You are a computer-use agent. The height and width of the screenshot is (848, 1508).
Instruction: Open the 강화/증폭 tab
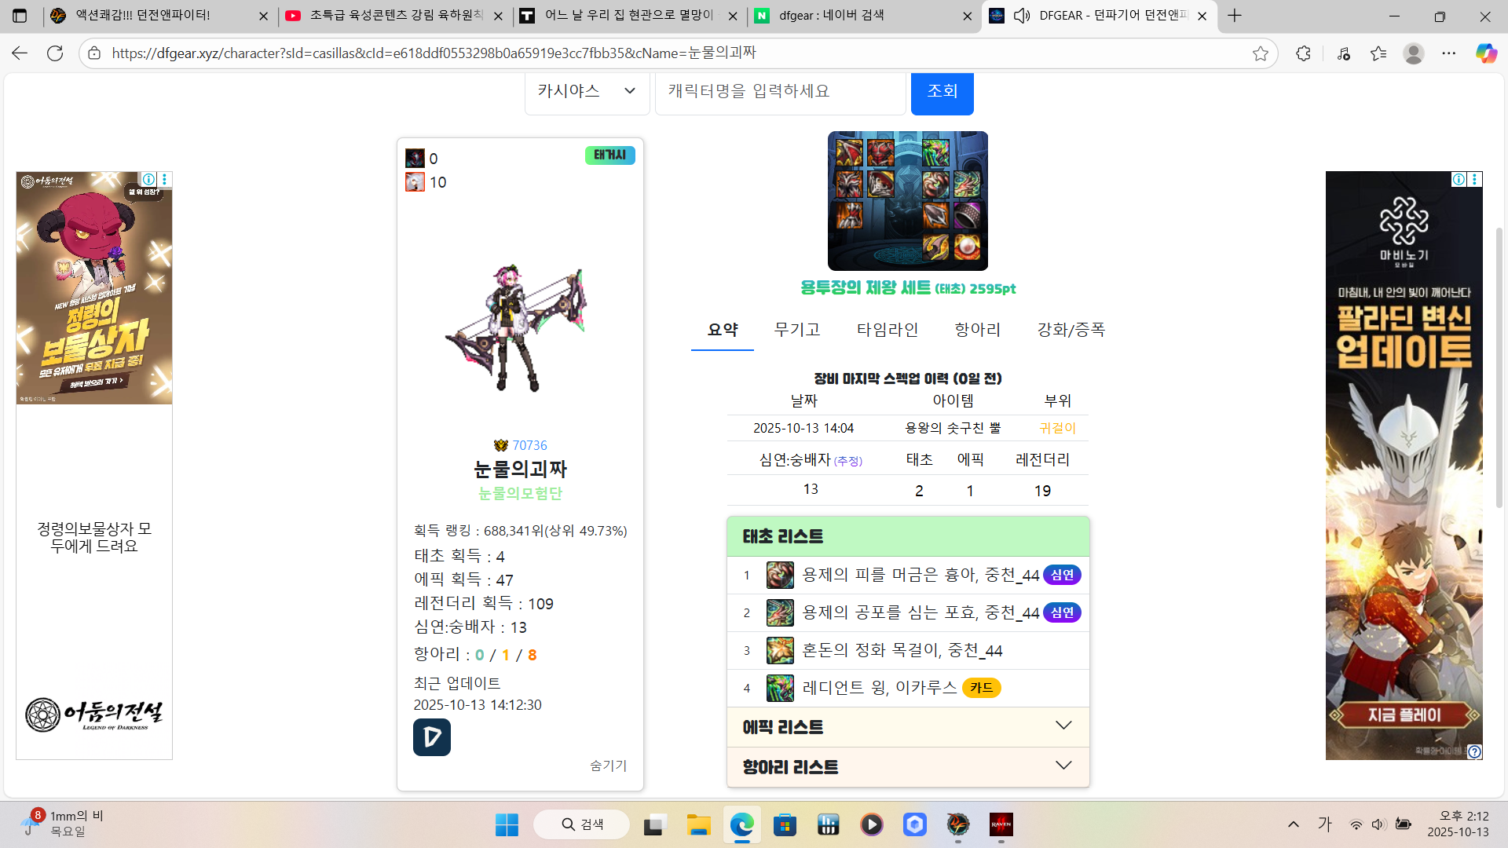[x=1071, y=330]
